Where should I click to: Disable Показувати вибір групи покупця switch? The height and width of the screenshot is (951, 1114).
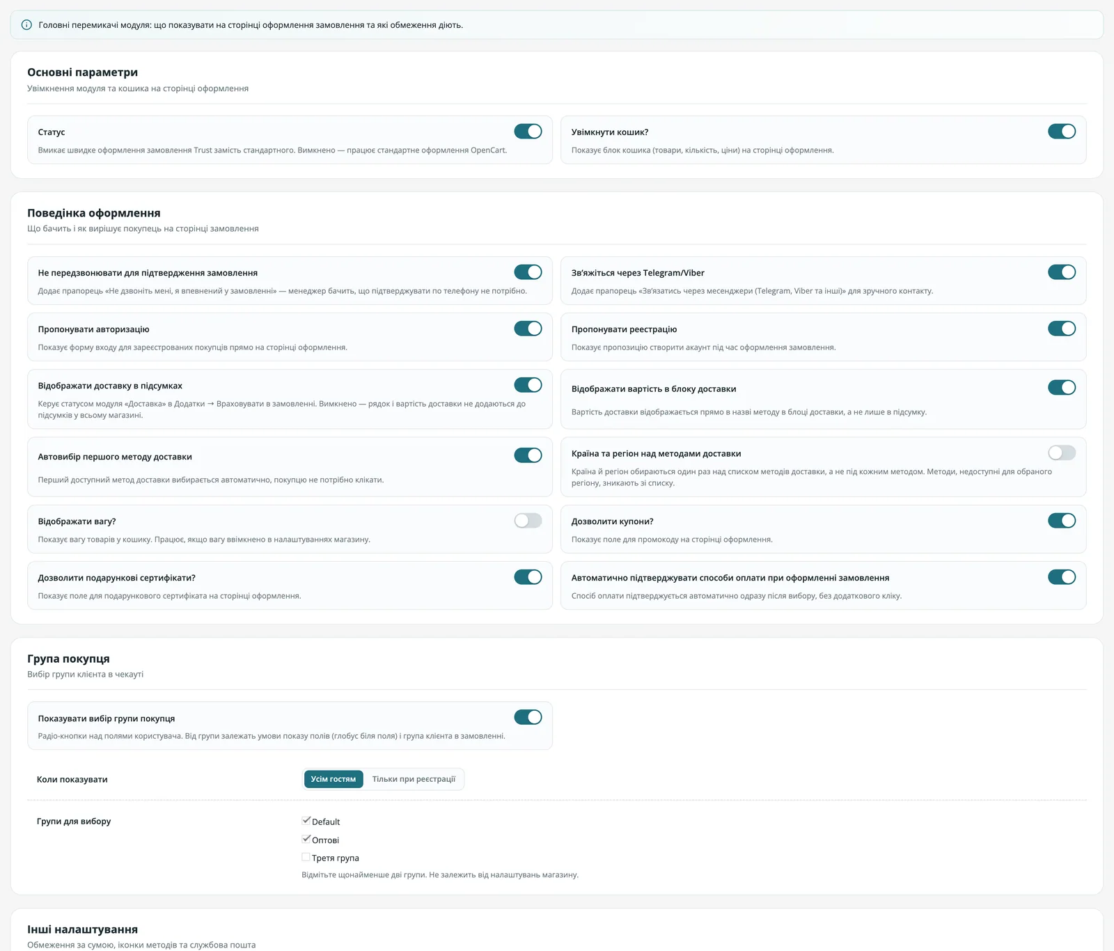point(528,717)
